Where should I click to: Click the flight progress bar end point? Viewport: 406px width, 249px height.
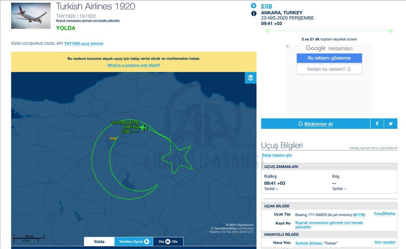pyautogui.click(x=391, y=31)
